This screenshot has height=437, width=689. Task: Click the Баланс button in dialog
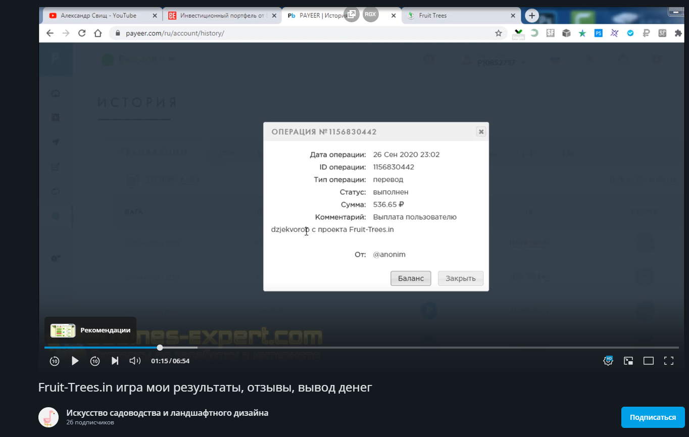[411, 278]
